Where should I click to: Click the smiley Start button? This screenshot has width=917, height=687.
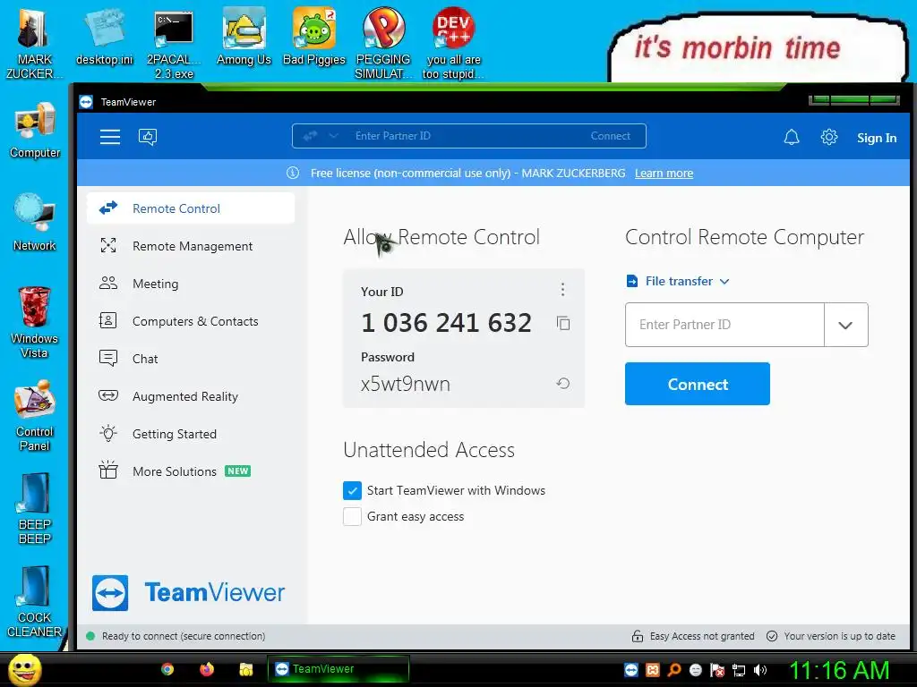point(24,669)
